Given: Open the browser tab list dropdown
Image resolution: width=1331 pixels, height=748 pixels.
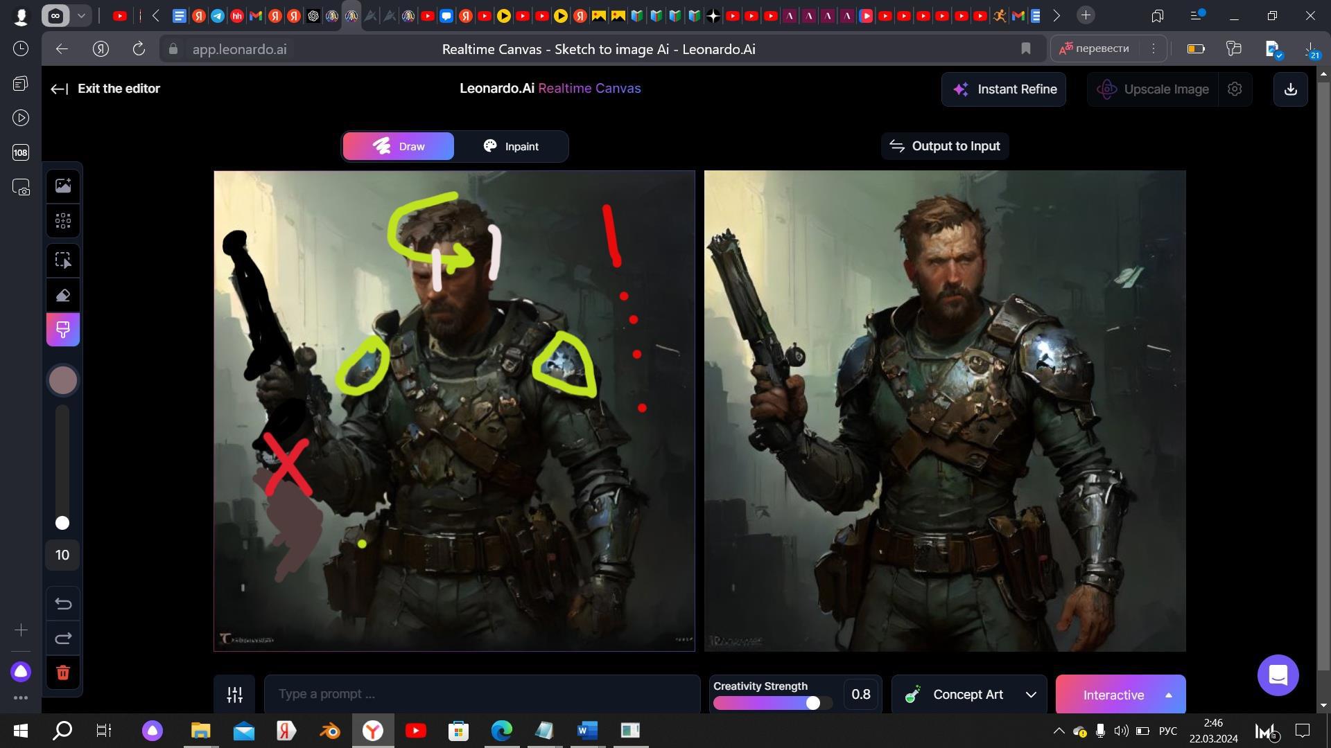Looking at the screenshot, I should point(81,15).
